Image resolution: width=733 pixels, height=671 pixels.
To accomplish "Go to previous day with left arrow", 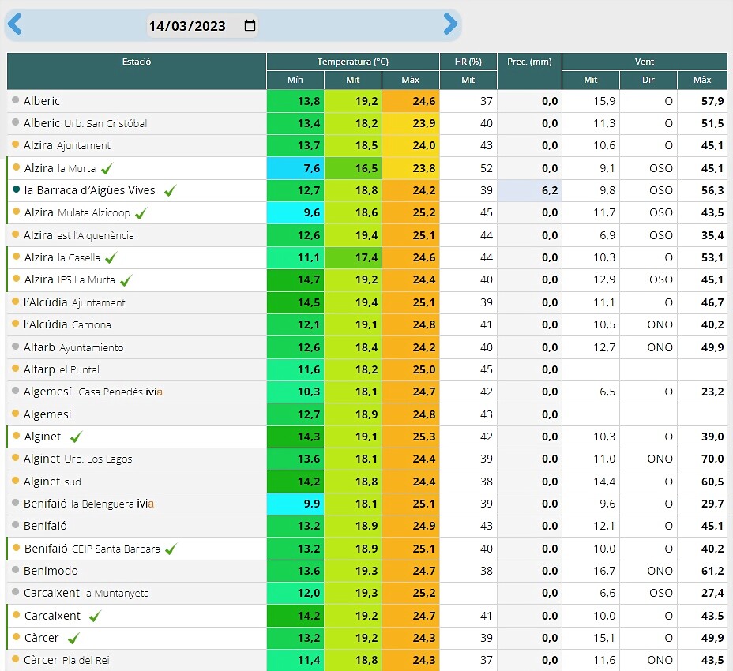I will click(x=15, y=24).
